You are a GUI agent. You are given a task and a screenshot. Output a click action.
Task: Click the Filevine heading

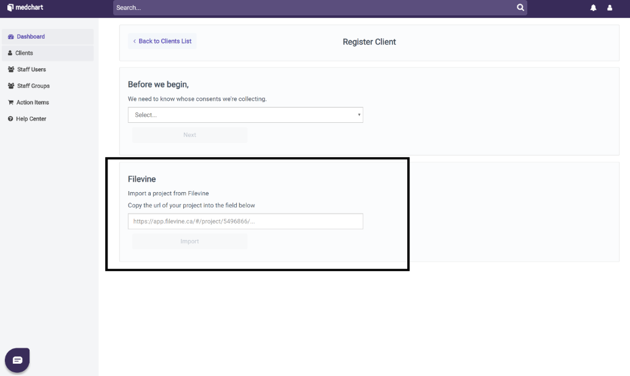point(142,179)
